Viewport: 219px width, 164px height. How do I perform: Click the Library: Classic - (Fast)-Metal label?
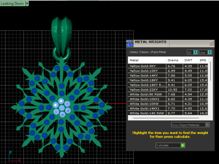[x=148, y=52]
